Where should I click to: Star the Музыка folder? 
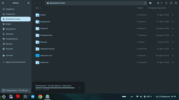point(173,42)
